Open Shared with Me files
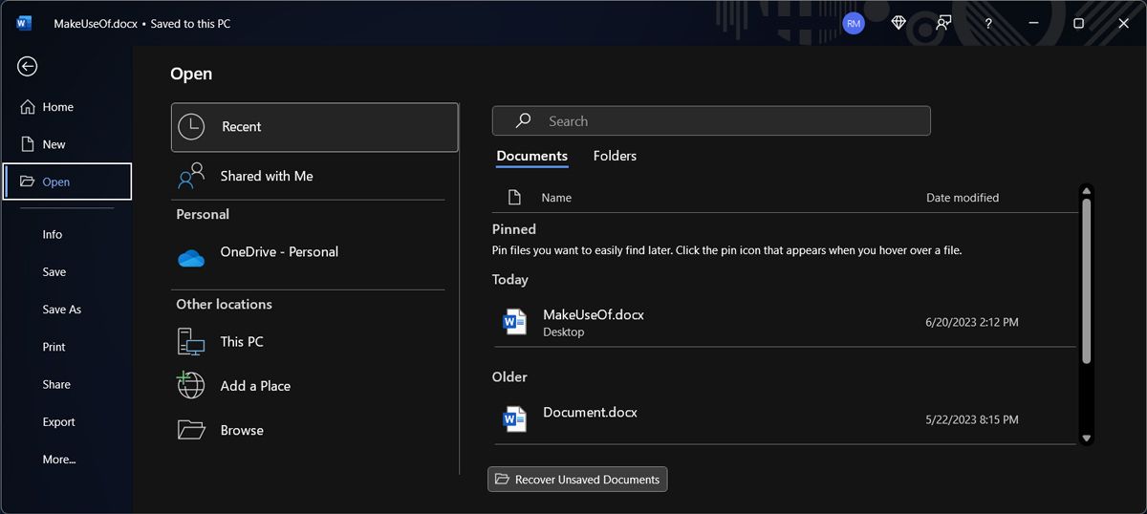This screenshot has height=514, width=1147. pos(308,176)
